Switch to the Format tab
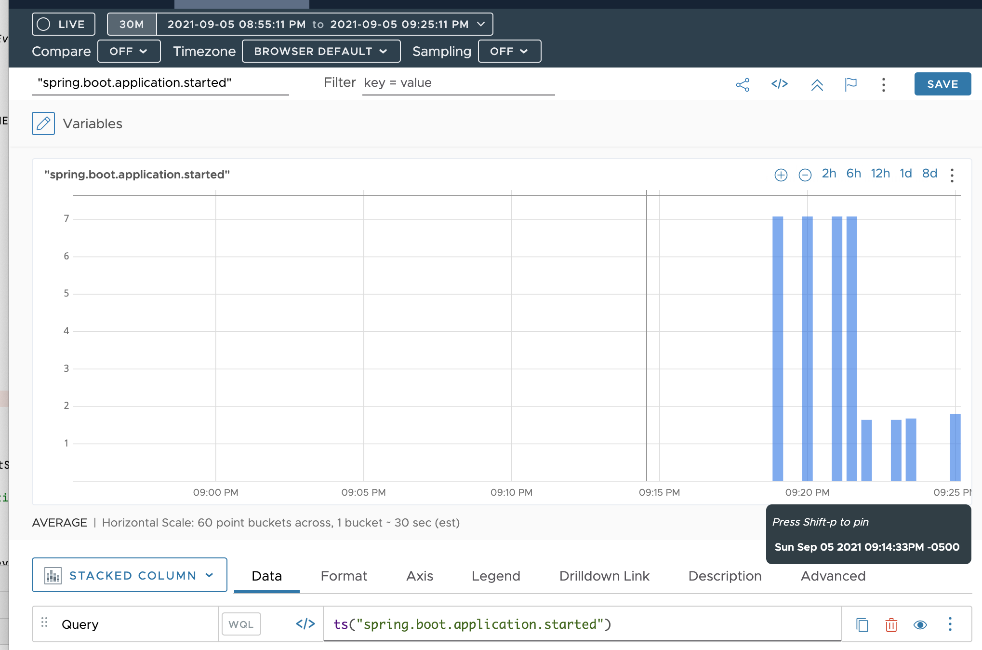Screen dimensions: 982x650 point(344,576)
